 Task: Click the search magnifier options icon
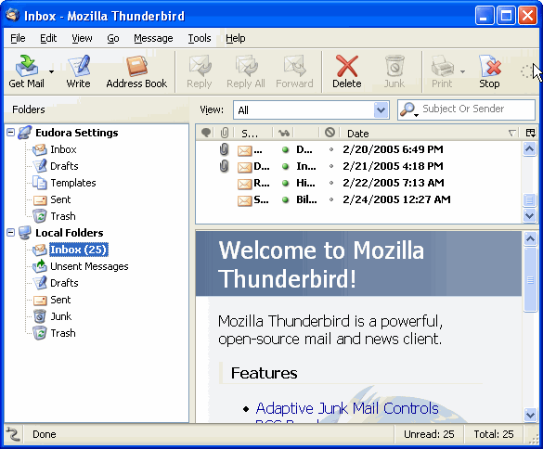[409, 109]
